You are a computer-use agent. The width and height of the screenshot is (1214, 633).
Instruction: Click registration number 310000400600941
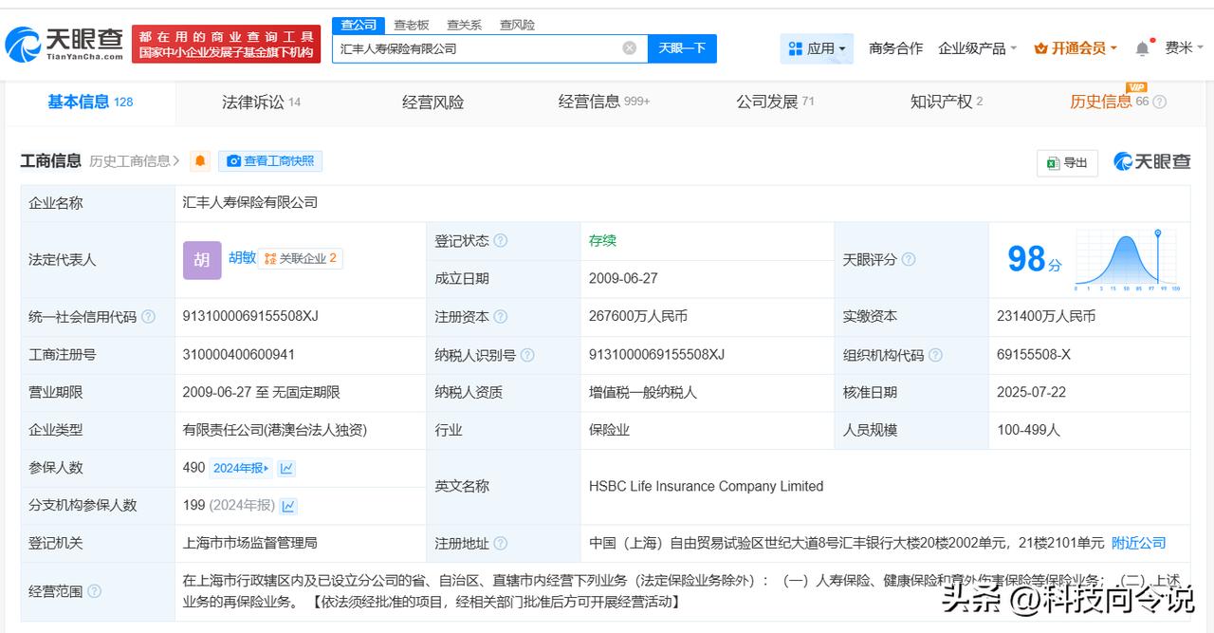click(239, 355)
